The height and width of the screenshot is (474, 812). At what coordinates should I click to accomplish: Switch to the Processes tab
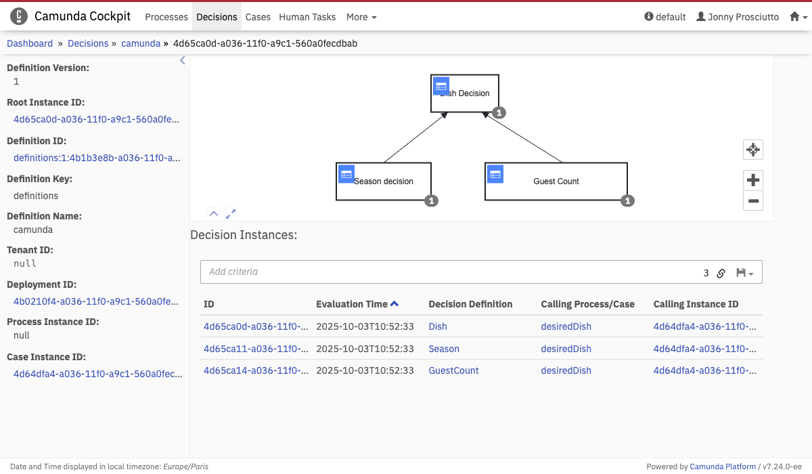[166, 17]
